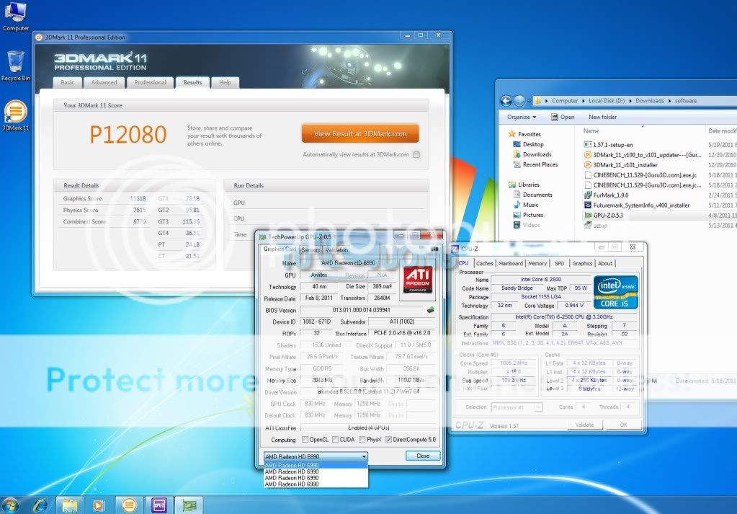
Task: Toggle the DirectCompute 5.0 checkbox
Action: click(388, 440)
